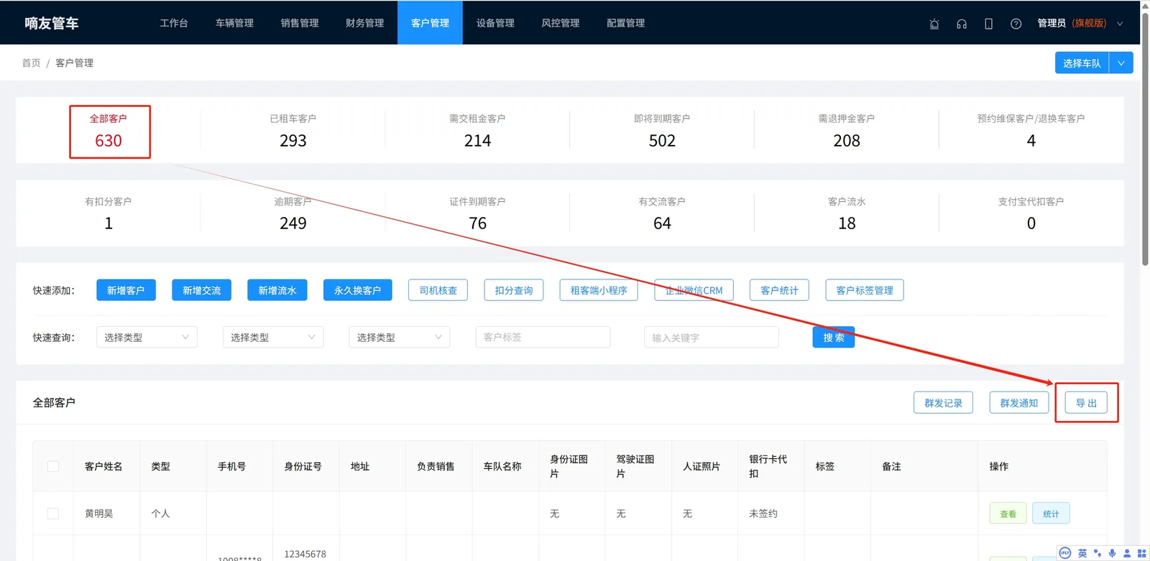Open the third 选择类型 dropdown

click(x=400, y=337)
